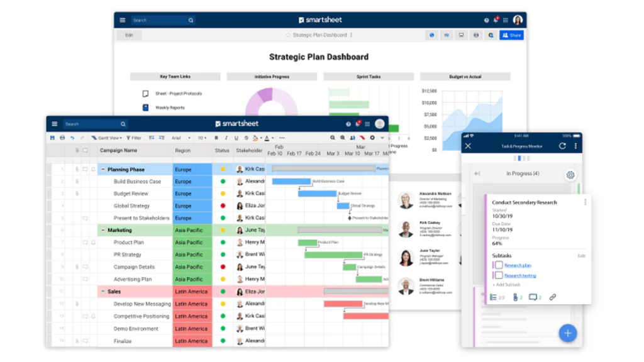
Task: Check the Research testing subtask checkbox
Action: coord(499,275)
